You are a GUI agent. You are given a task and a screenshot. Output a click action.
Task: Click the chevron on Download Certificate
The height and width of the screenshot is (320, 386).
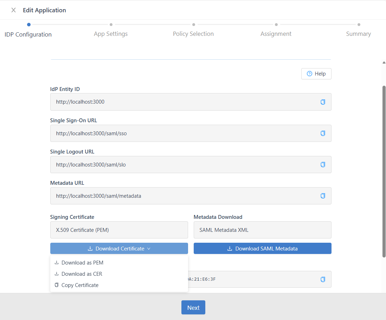(149, 249)
